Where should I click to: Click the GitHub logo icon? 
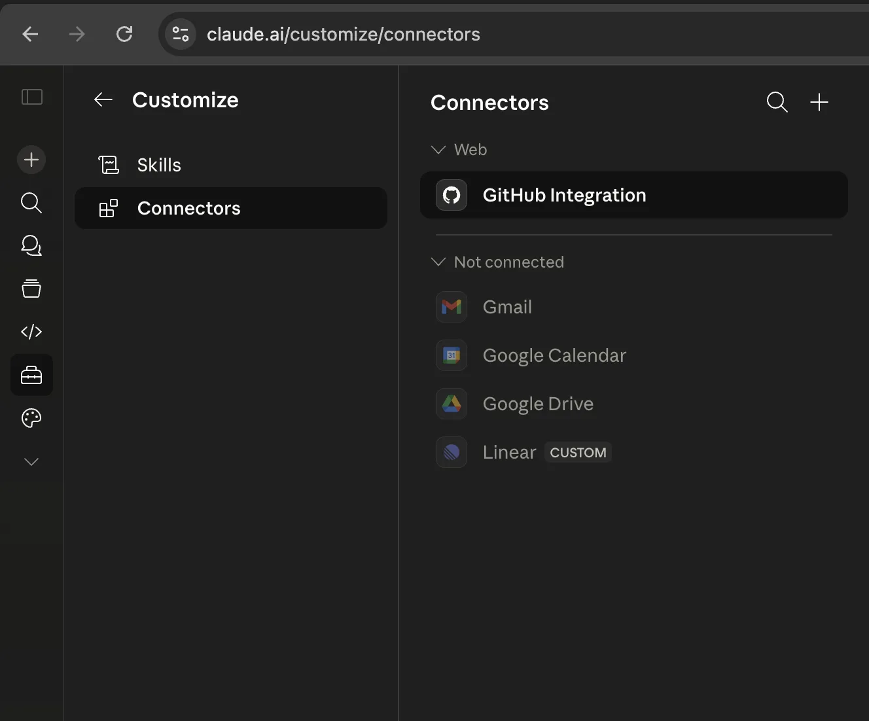[452, 195]
